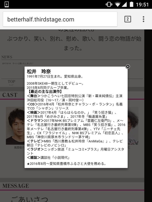Tap the CAST section heading
This screenshot has width=152, height=202.
pyautogui.click(x=10, y=95)
